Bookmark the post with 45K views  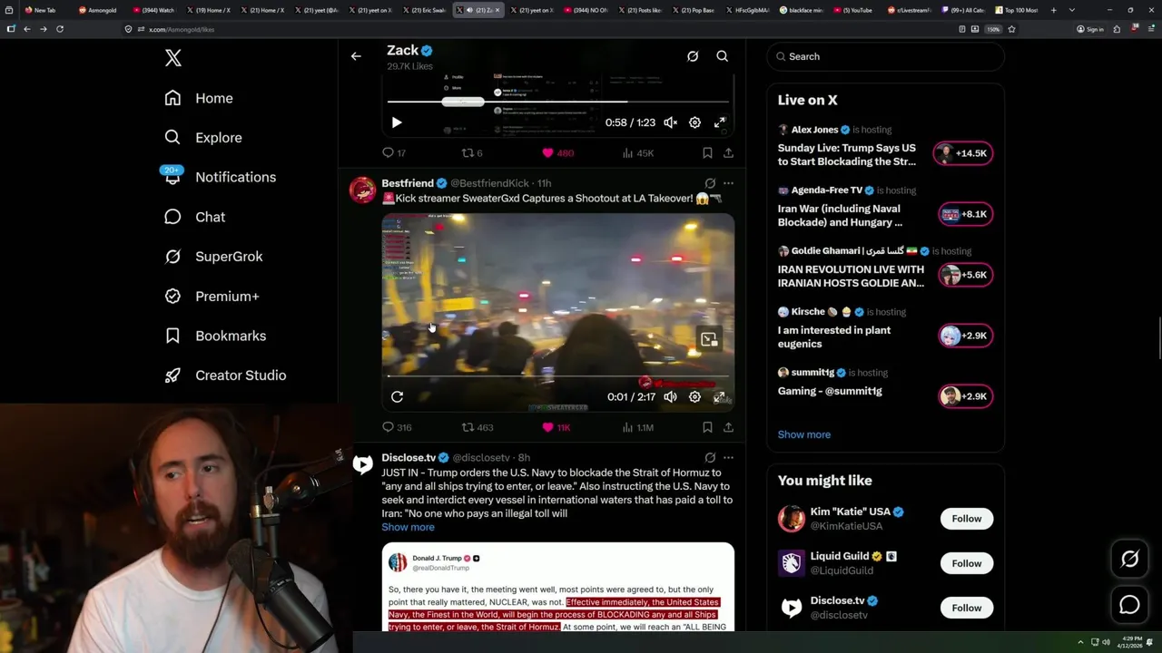707,153
